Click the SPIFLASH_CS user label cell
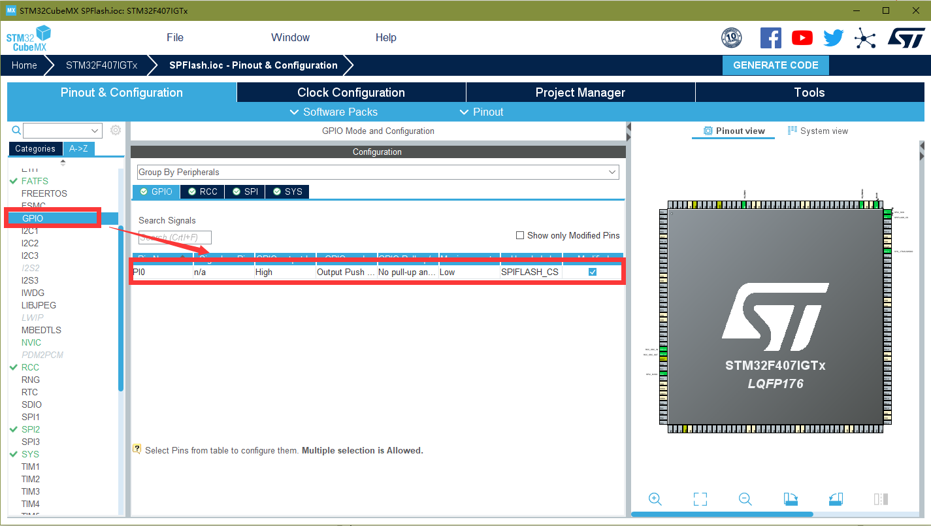 [530, 272]
